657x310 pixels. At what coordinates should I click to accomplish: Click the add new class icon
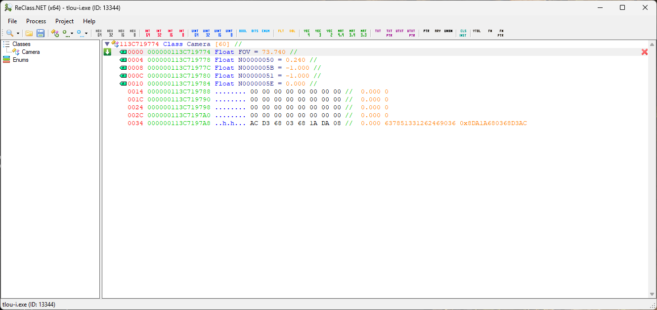pyautogui.click(x=55, y=33)
